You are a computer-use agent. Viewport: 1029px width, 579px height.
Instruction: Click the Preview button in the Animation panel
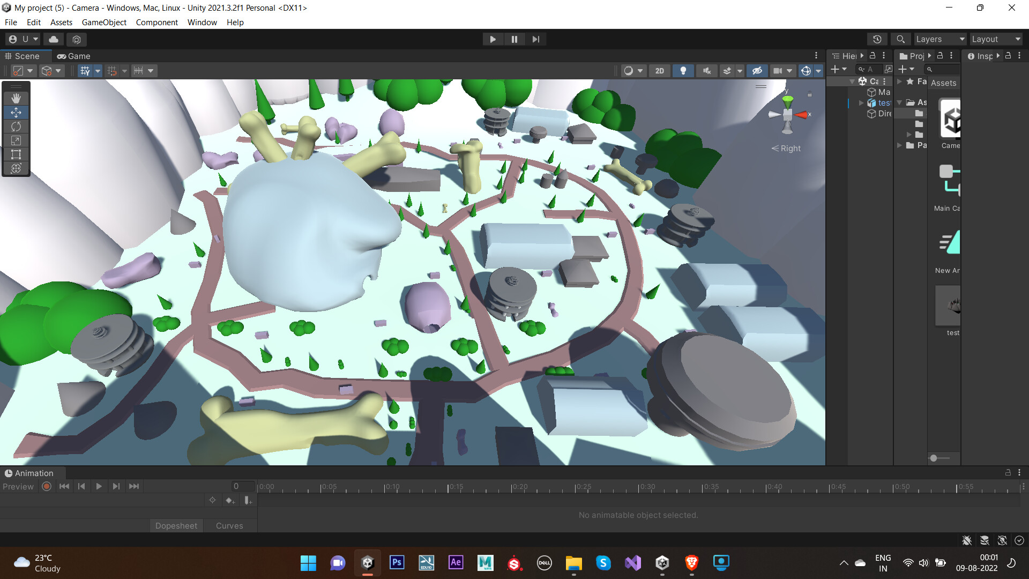coord(18,486)
